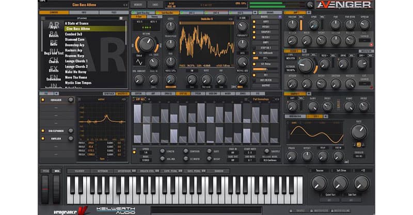Toggle the DIM EXPANDER effect
This screenshot has width=413, height=215.
pyautogui.click(x=43, y=130)
